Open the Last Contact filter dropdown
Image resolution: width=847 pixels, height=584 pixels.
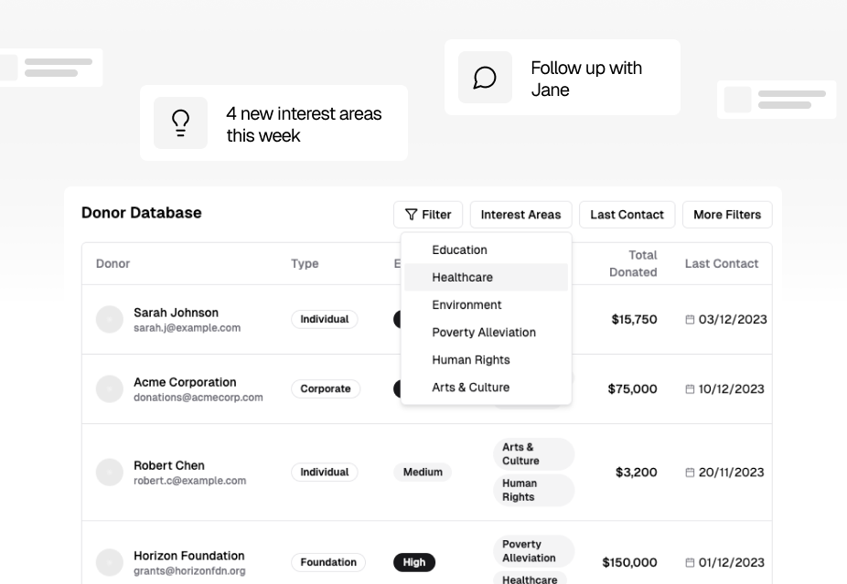[x=627, y=215]
